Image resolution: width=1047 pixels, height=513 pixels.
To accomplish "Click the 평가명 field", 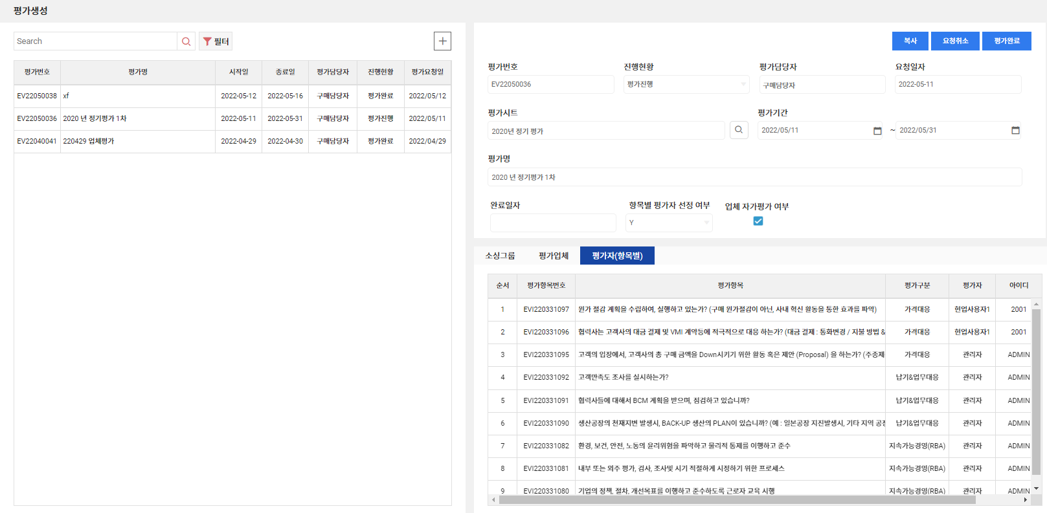I will coord(755,177).
